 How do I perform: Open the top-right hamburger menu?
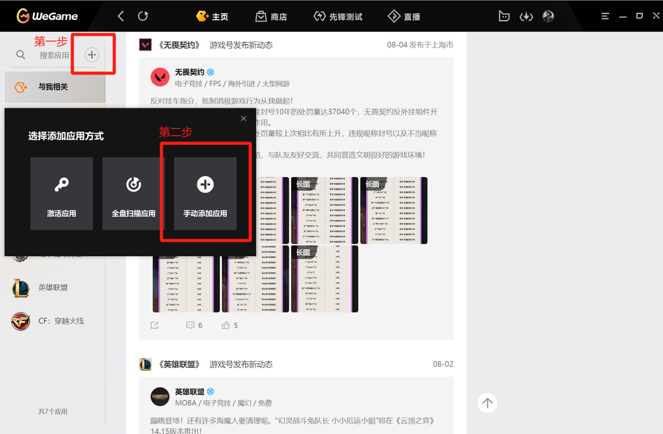pos(605,16)
